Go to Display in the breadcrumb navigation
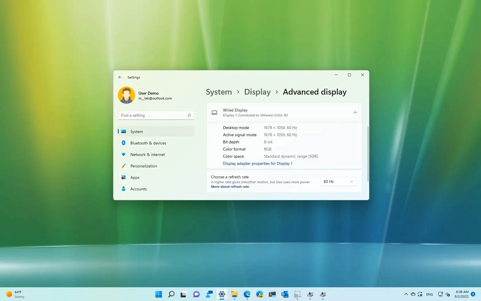 pos(257,92)
